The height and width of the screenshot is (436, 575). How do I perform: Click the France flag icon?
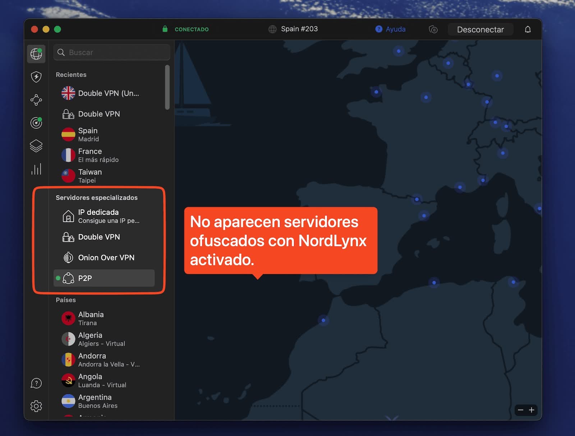click(x=68, y=155)
